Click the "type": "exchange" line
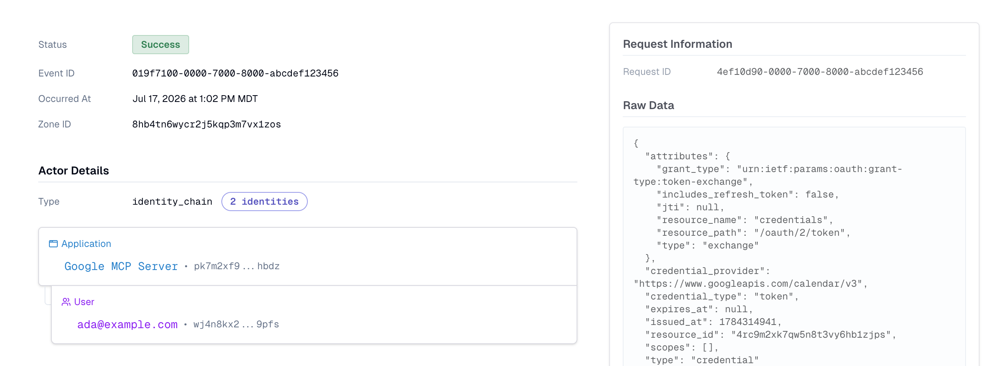The image size is (1005, 366). tap(708, 245)
